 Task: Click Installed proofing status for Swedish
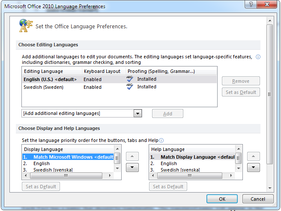pyautogui.click(x=147, y=87)
